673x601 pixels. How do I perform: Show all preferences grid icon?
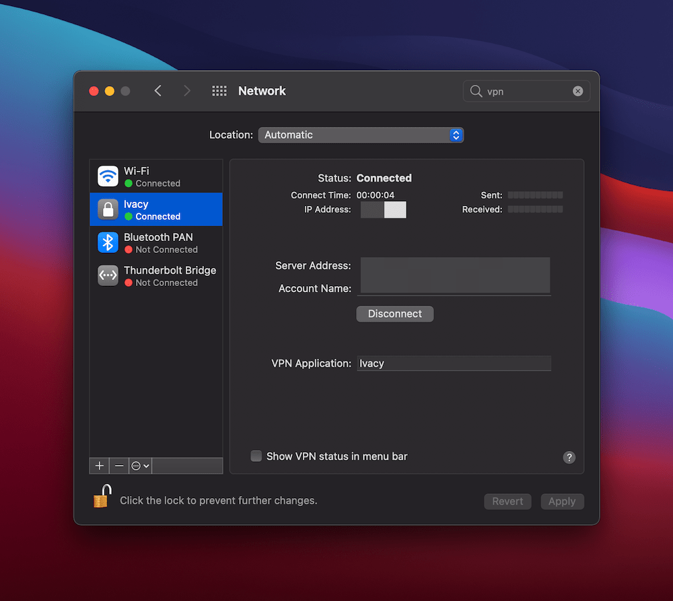[219, 91]
